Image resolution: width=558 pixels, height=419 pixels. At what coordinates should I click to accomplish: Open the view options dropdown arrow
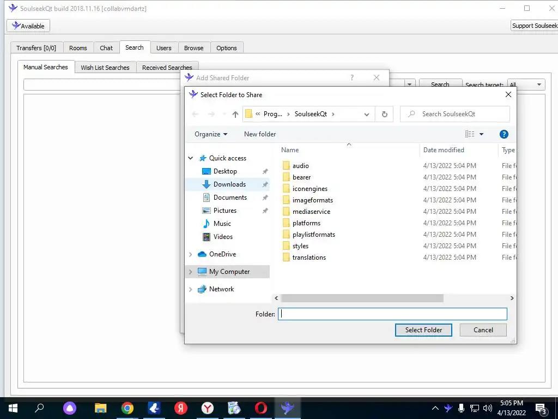point(481,134)
